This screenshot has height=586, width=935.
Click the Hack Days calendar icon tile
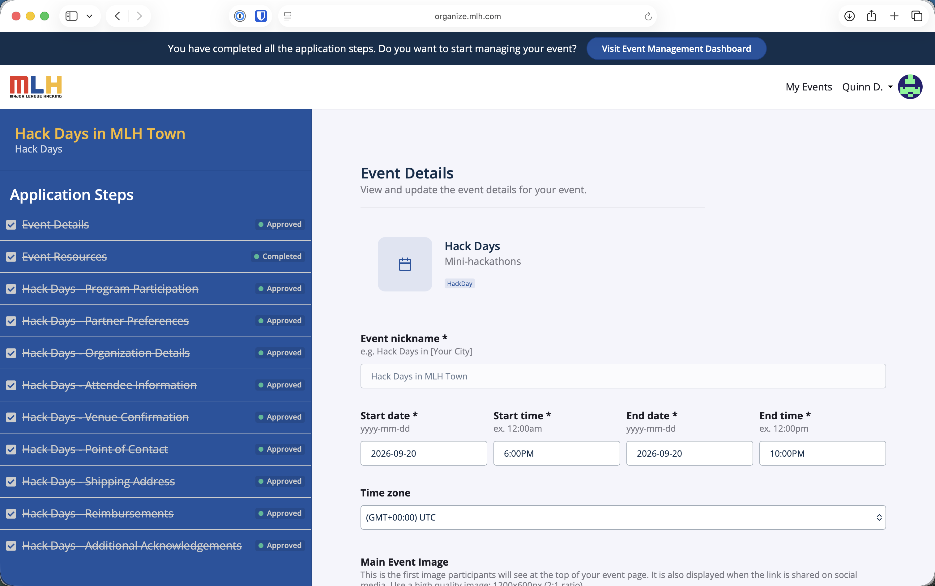pos(405,264)
